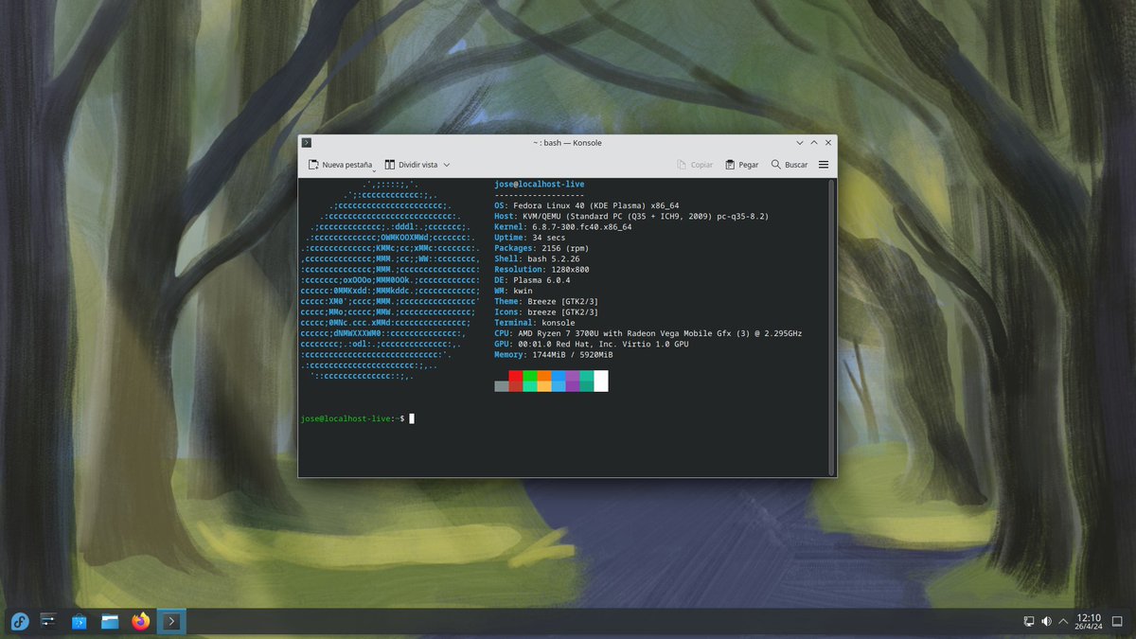This screenshot has height=639, width=1136.
Task: Open the Dolphin file manager icon
Action: click(x=110, y=622)
